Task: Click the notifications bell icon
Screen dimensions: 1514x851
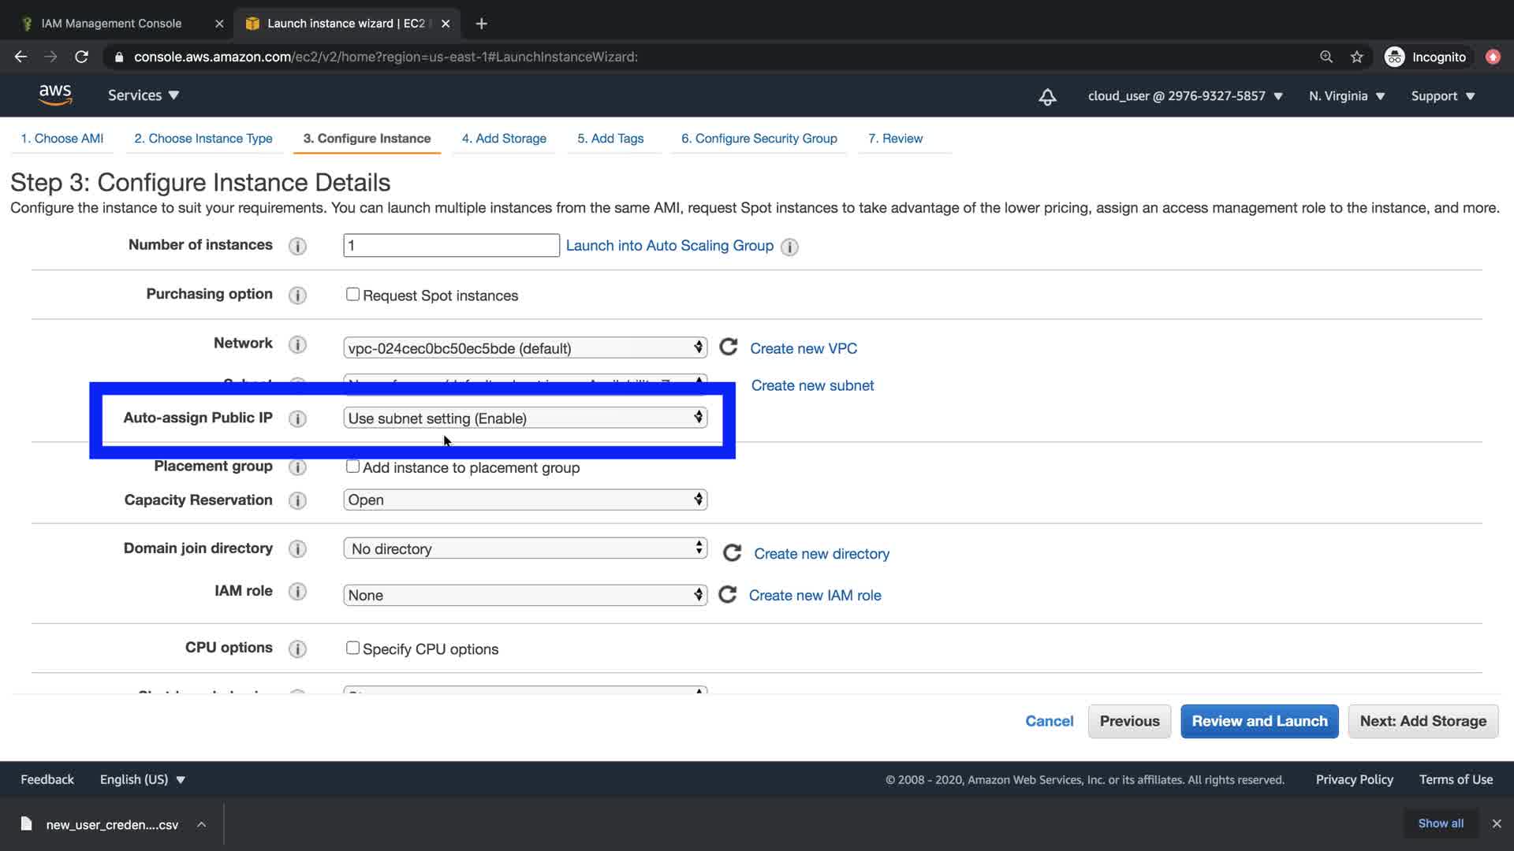Action: click(1047, 97)
